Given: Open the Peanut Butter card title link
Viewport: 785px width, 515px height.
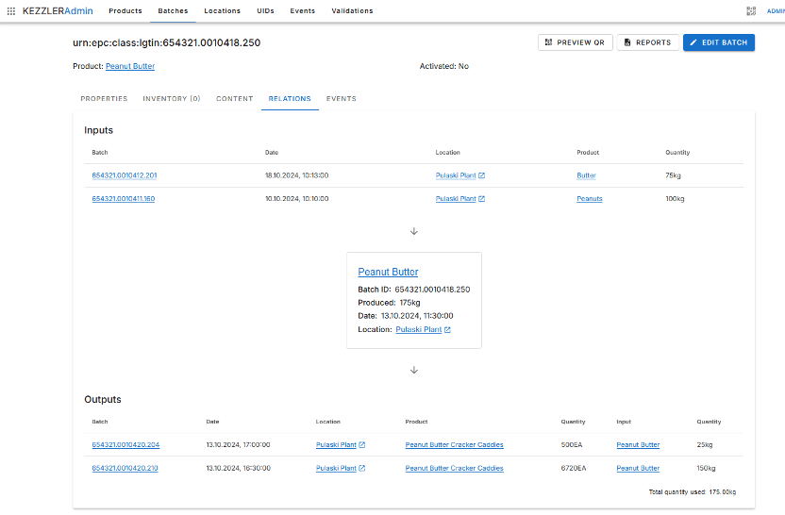Looking at the screenshot, I should click(388, 272).
